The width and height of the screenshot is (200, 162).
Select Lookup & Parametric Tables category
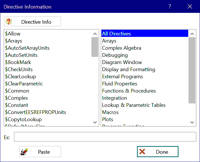[134, 105]
